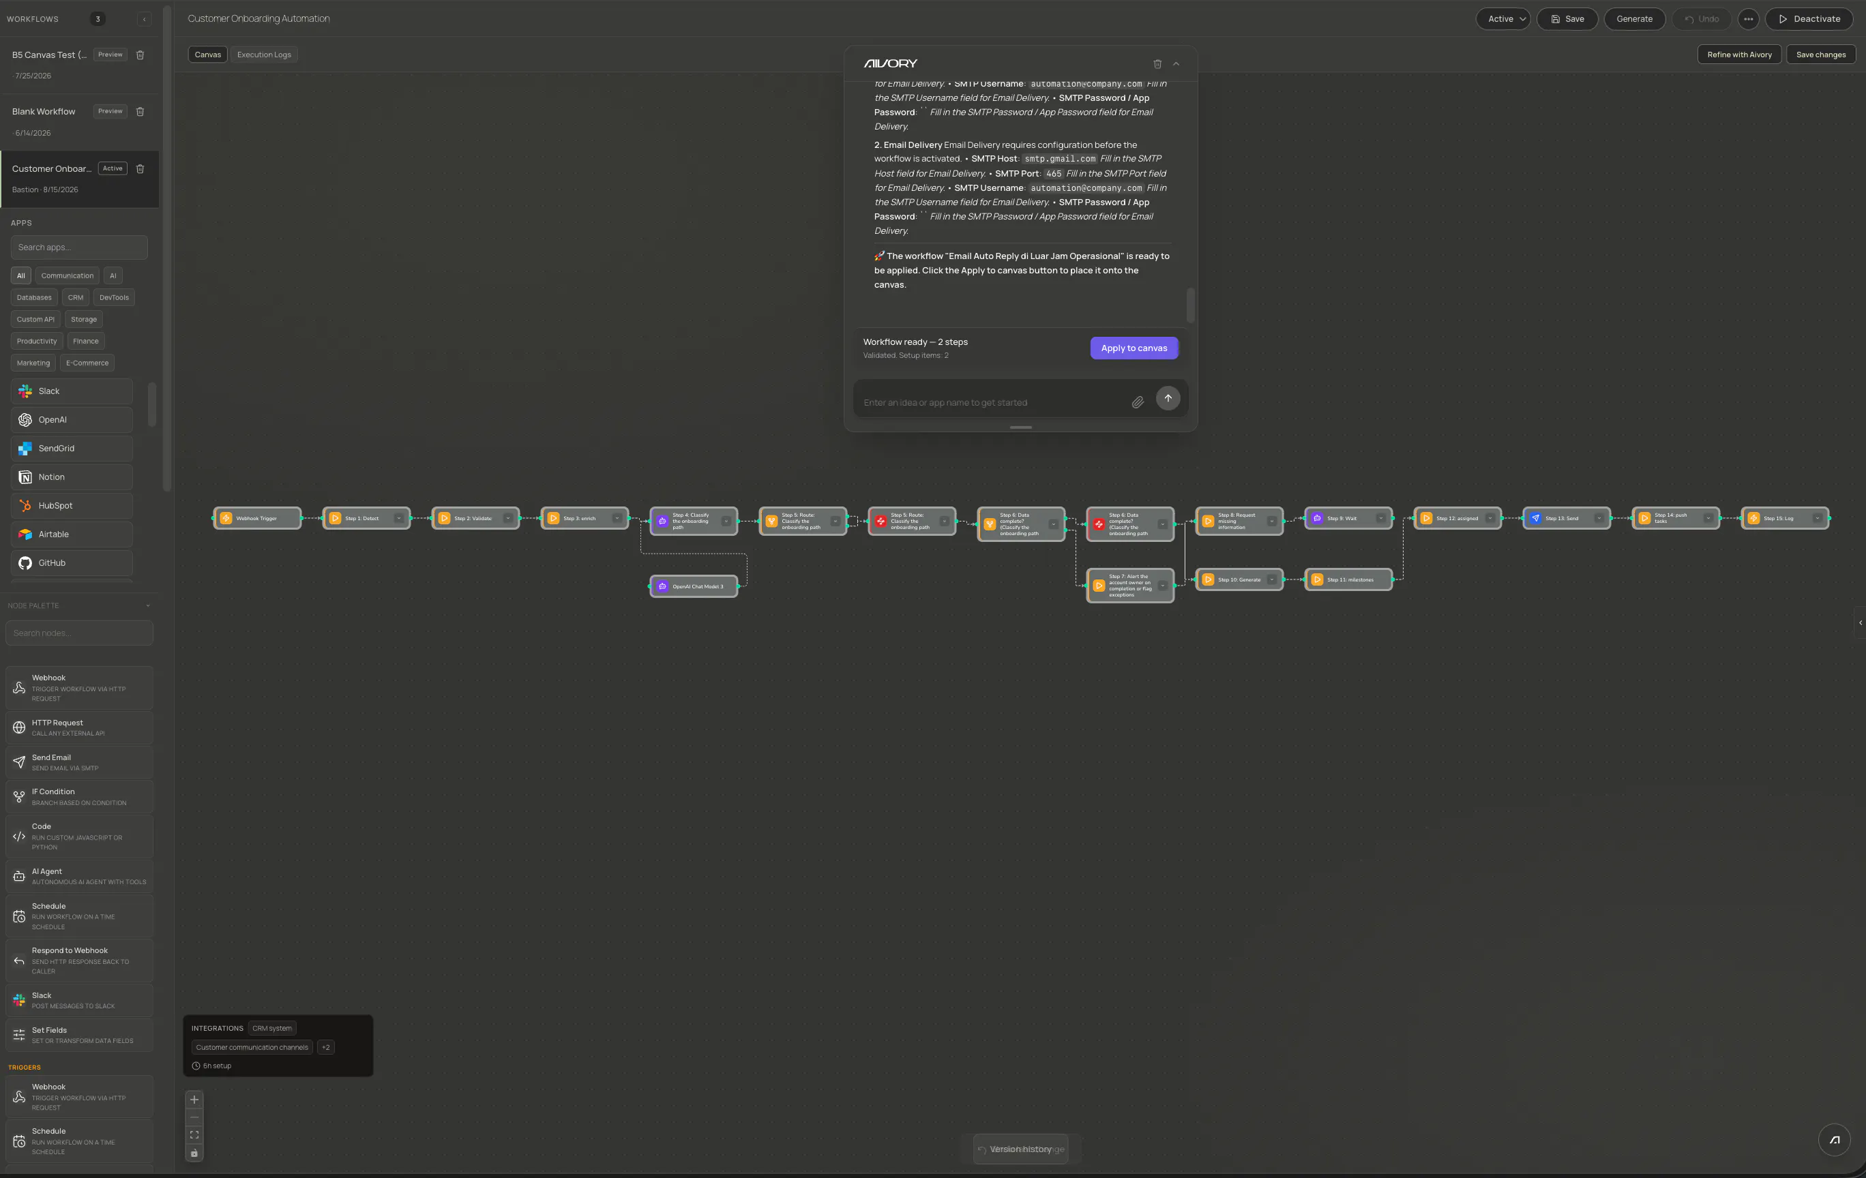
Task: Toggle the Databases filter chip
Action: tap(34, 297)
